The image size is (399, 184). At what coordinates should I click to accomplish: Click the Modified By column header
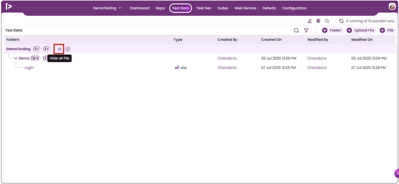tap(318, 40)
